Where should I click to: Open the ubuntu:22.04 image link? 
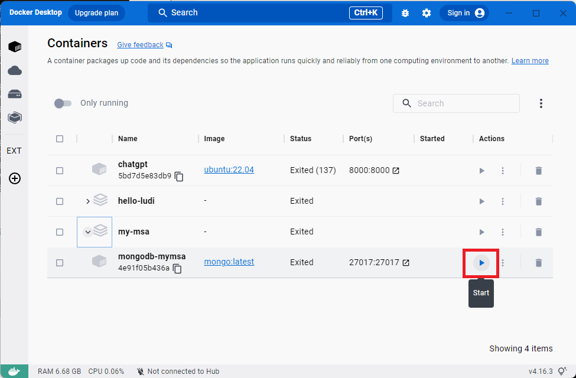click(229, 170)
